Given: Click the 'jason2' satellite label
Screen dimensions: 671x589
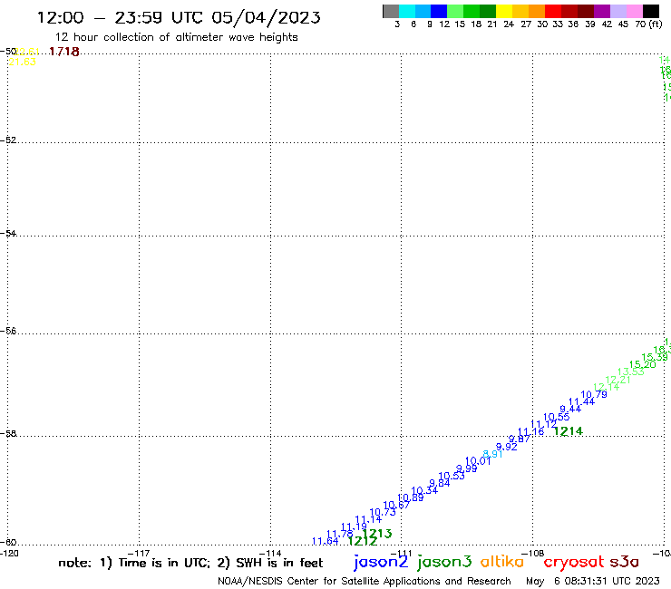Looking at the screenshot, I should point(381,563).
